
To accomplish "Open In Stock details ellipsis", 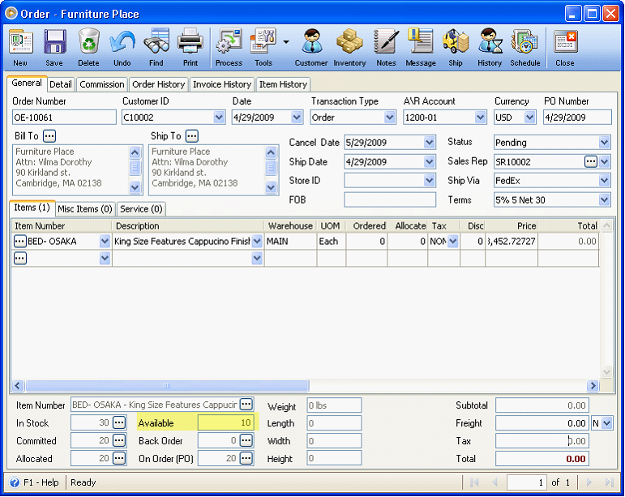I will tap(119, 422).
